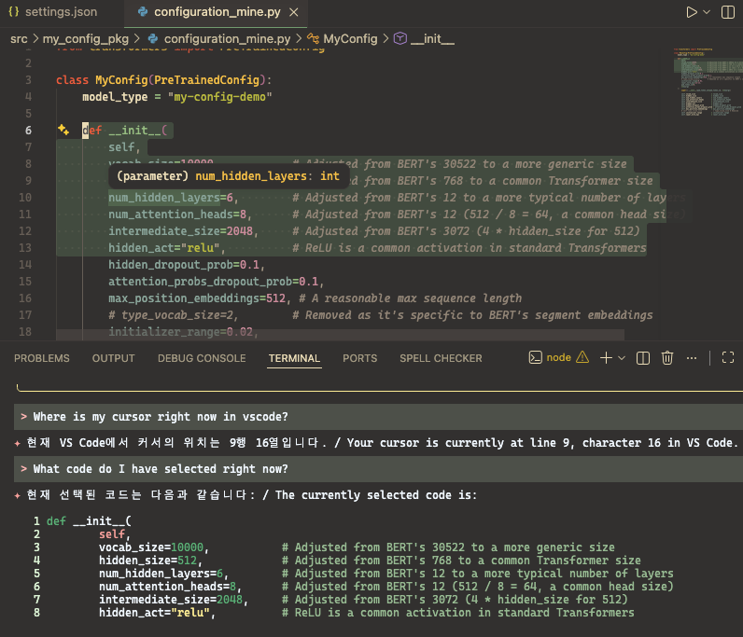
Task: Kill the terminal with trash icon
Action: click(667, 358)
